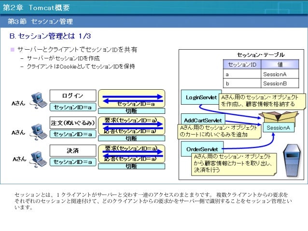Click the セッション・テーブル title
The height and width of the screenshot is (231, 308).
tap(261, 54)
